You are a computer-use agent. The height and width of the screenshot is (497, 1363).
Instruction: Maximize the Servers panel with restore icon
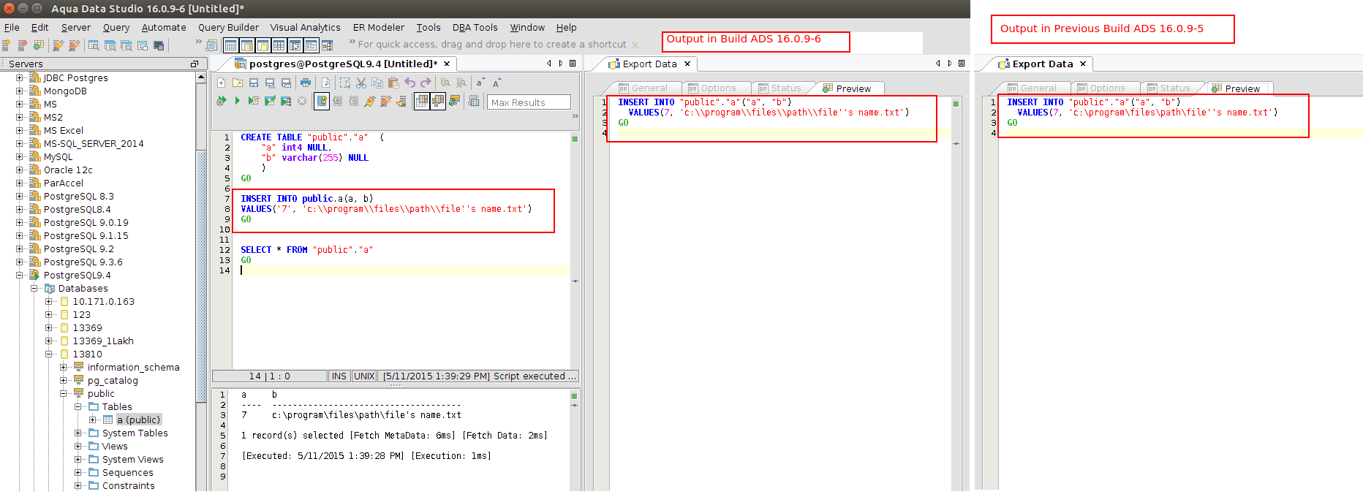195,64
